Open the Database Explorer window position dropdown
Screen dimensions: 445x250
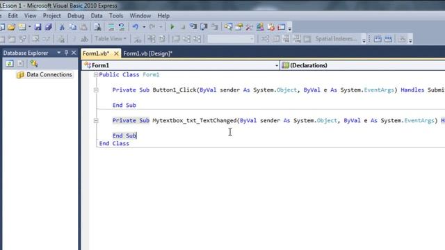[x=58, y=53]
